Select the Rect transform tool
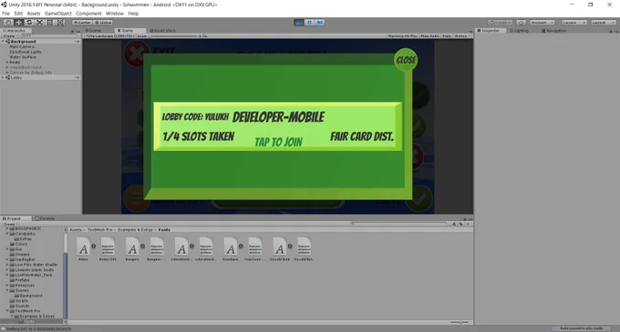The image size is (620, 332). click(50, 23)
